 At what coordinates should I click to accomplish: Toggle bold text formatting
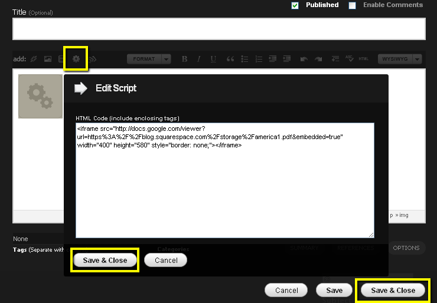click(x=184, y=59)
